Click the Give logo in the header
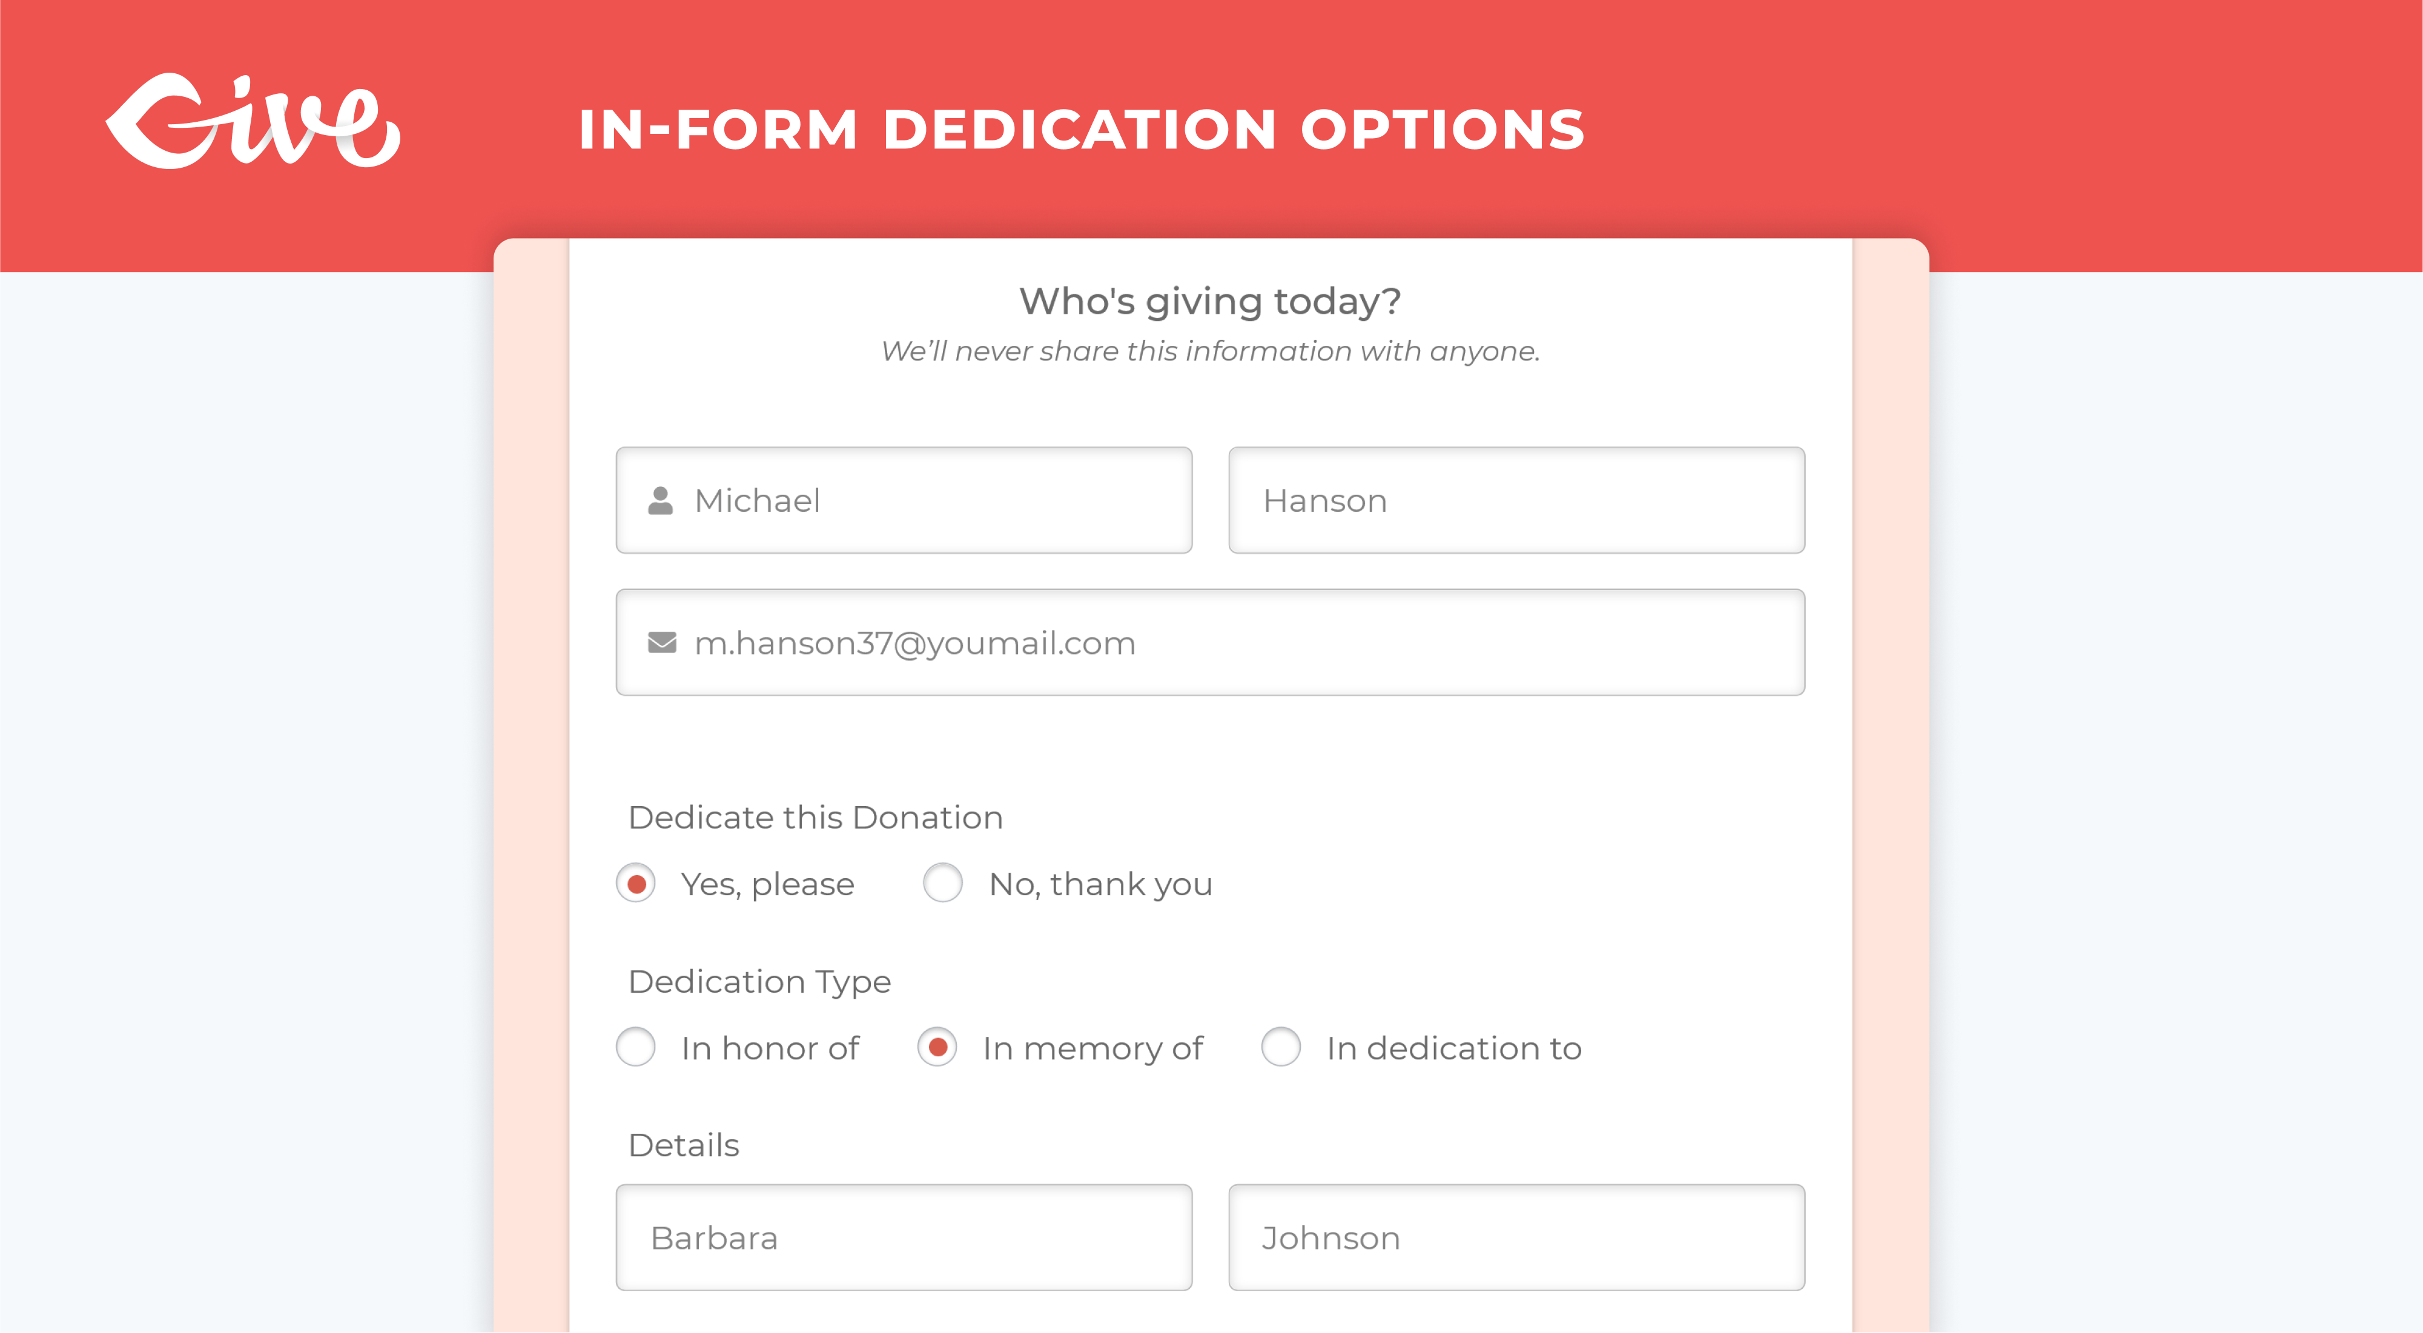 (x=252, y=122)
